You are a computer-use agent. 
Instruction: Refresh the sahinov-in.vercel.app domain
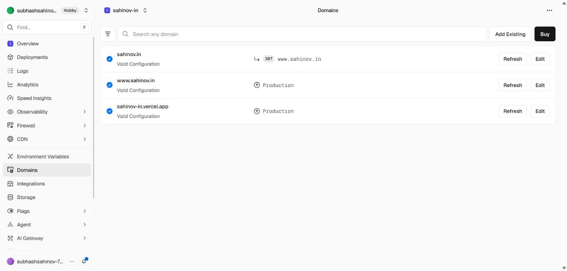tap(512, 111)
